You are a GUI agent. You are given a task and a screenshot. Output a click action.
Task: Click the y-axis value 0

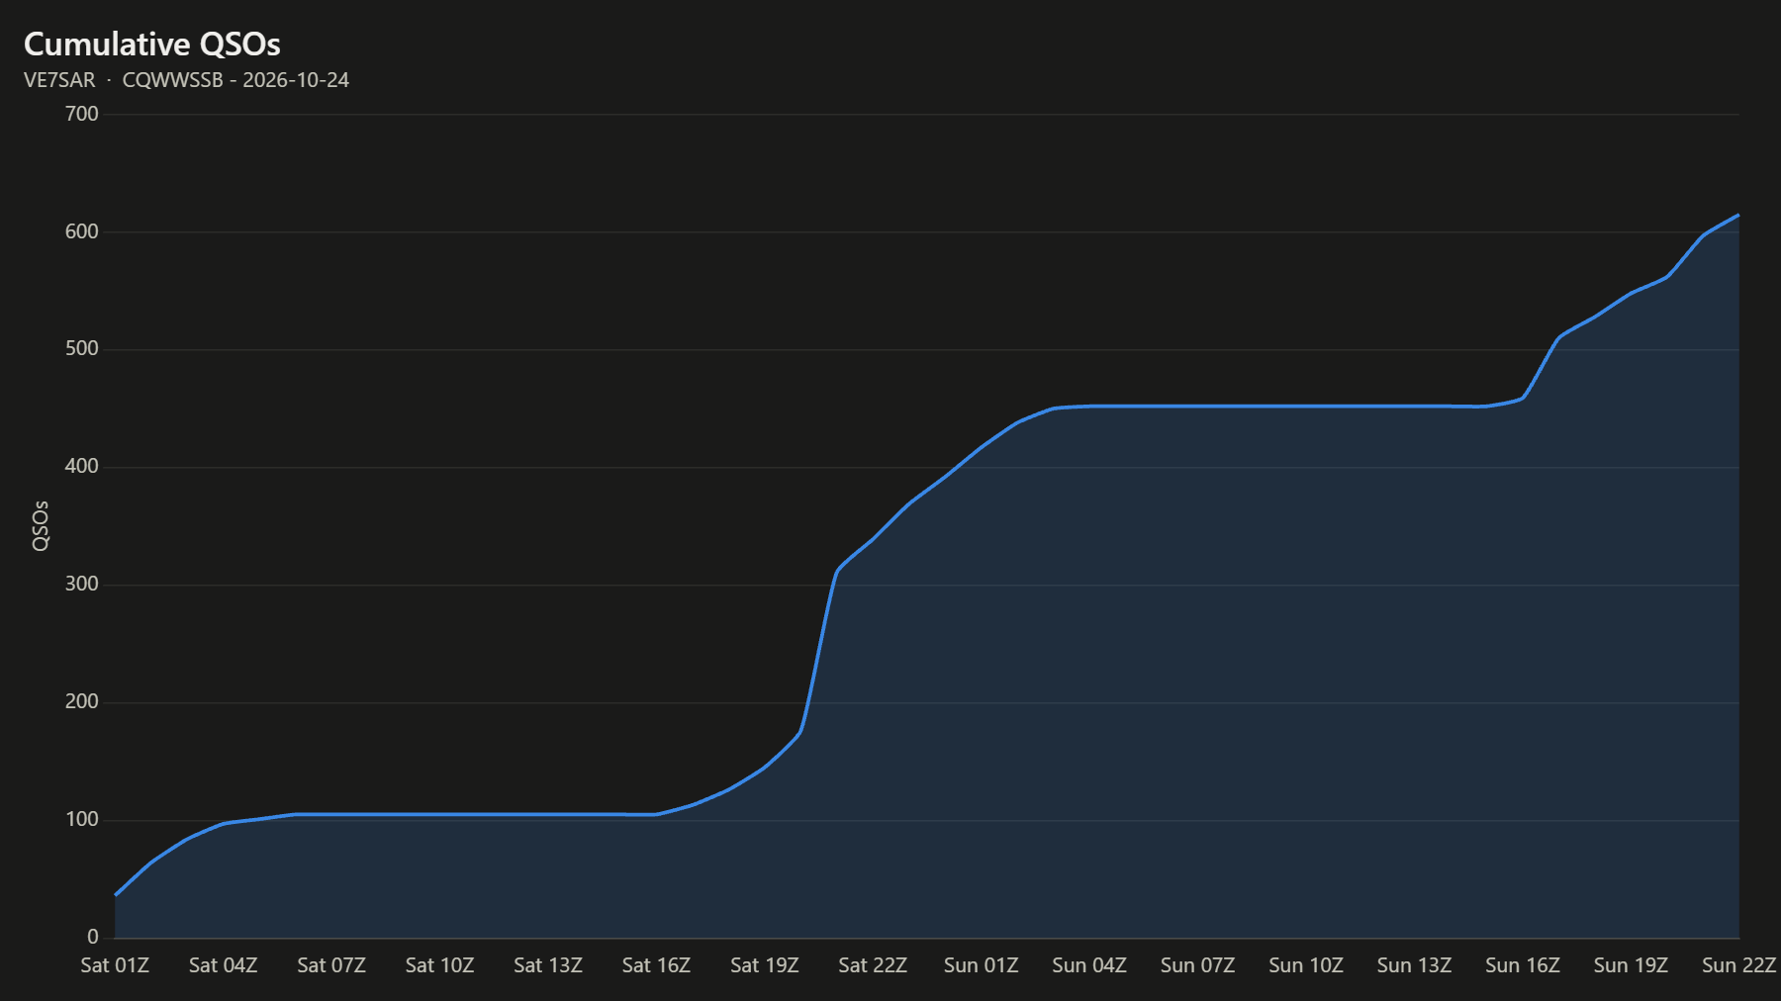point(93,937)
